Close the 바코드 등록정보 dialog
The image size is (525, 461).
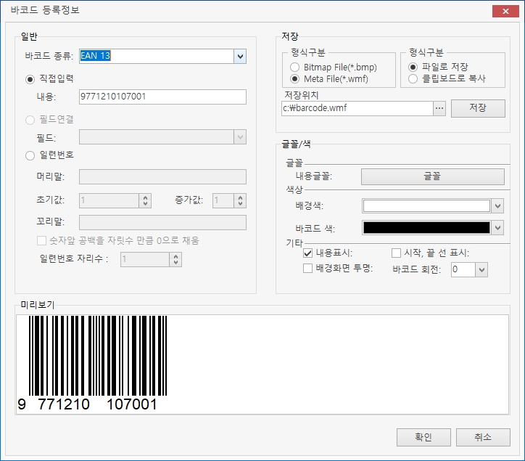click(505, 12)
